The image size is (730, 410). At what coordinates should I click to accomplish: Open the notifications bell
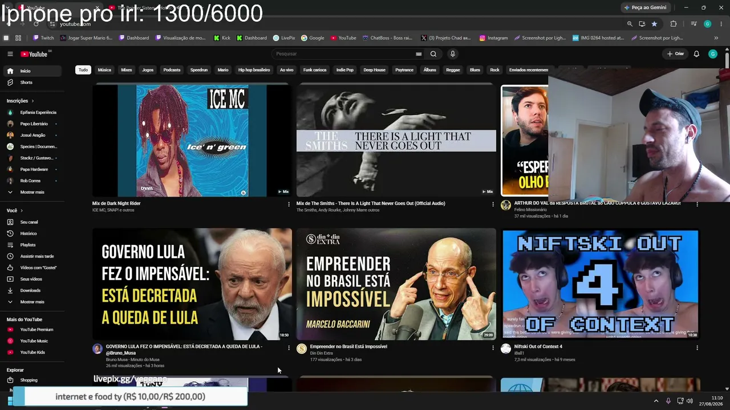tap(696, 54)
